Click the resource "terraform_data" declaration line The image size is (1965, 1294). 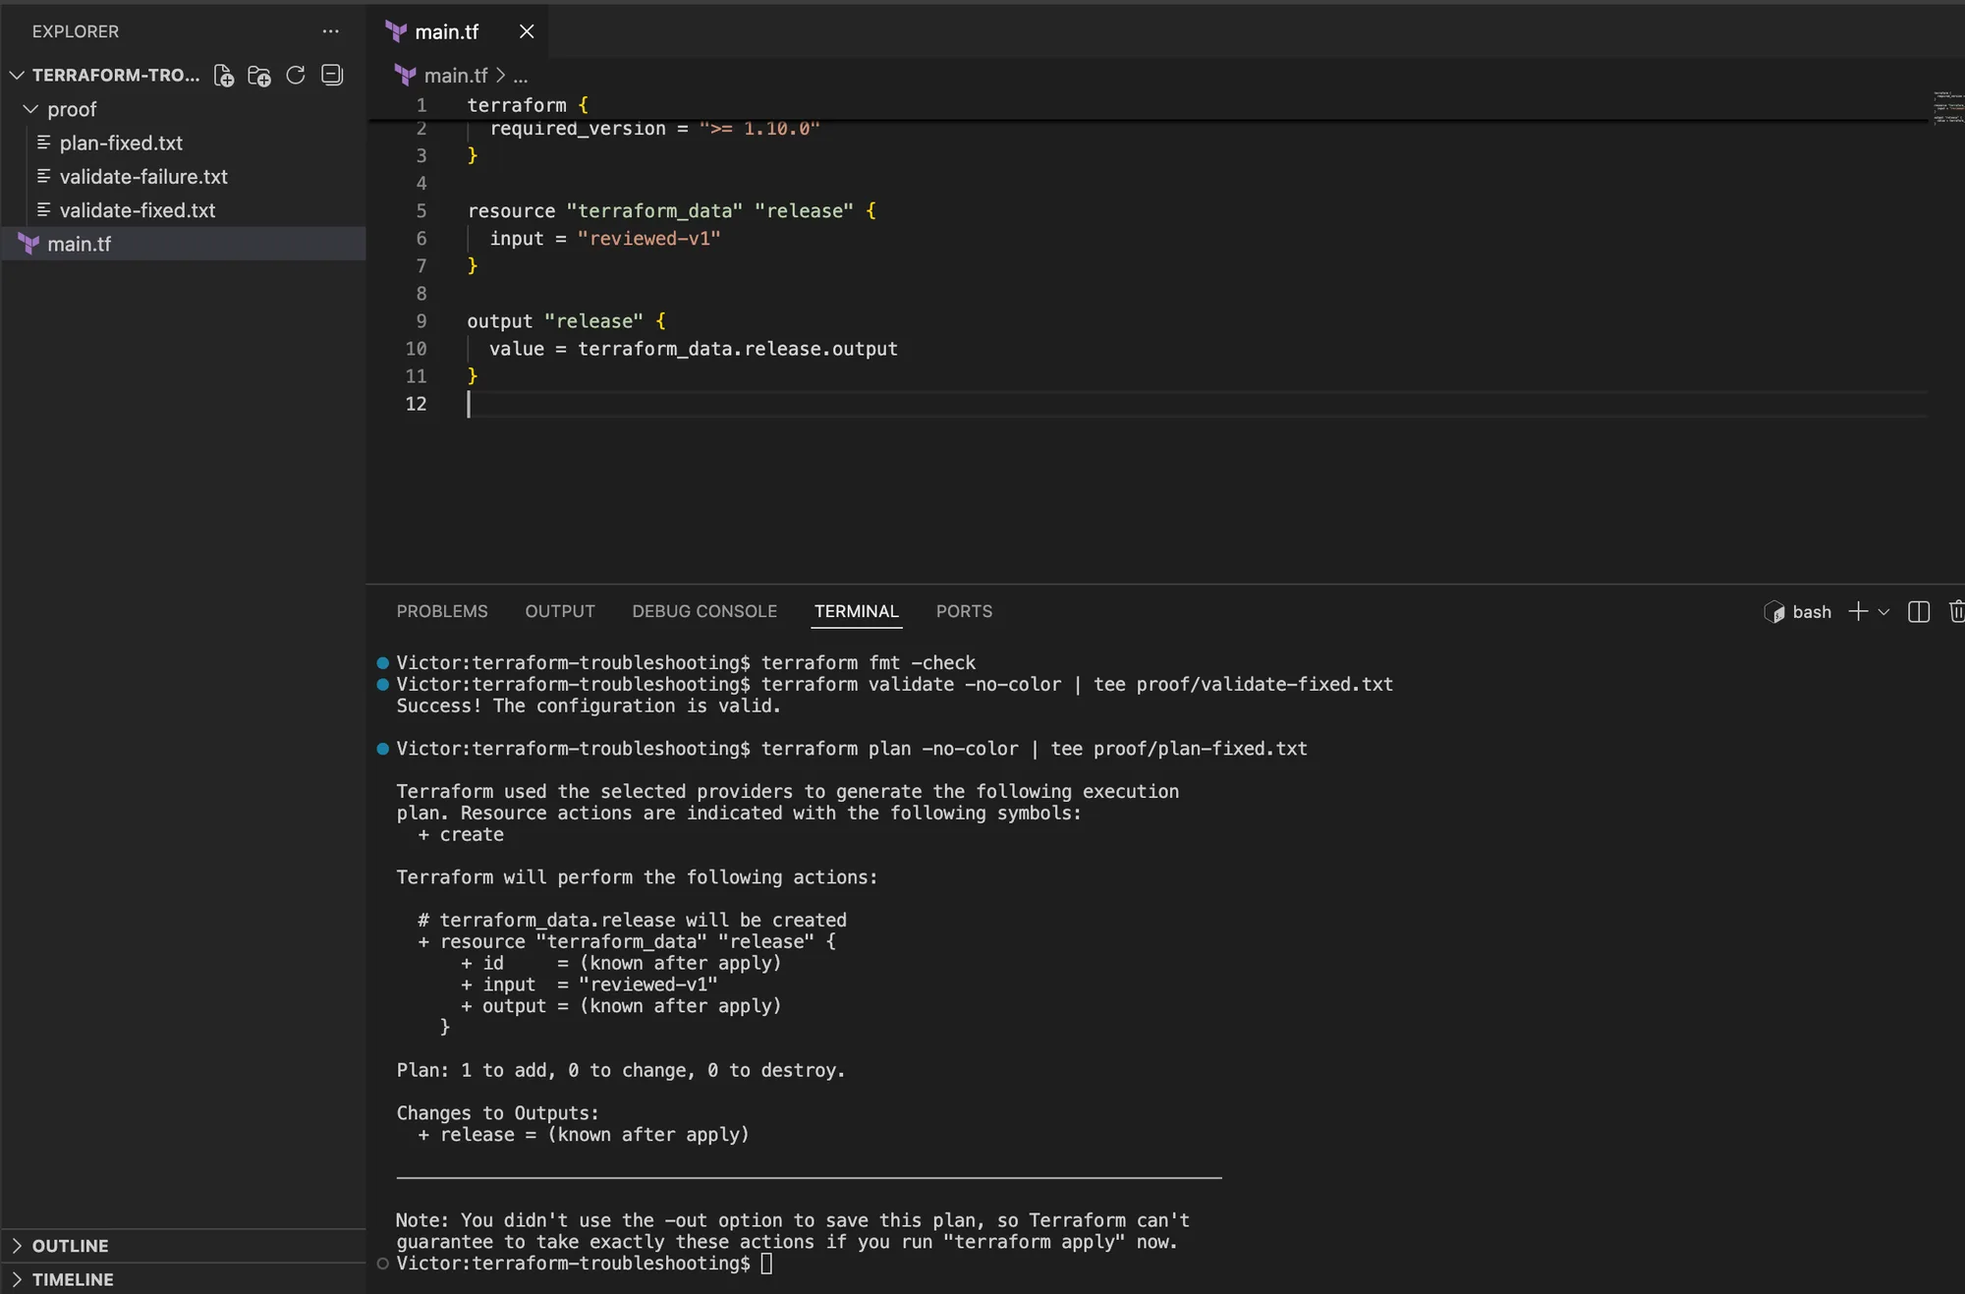coord(671,211)
